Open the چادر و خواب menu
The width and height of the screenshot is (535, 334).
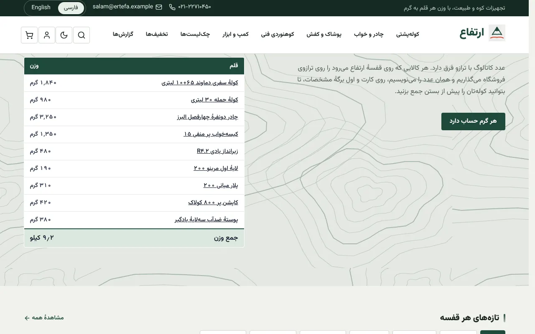pos(369,34)
